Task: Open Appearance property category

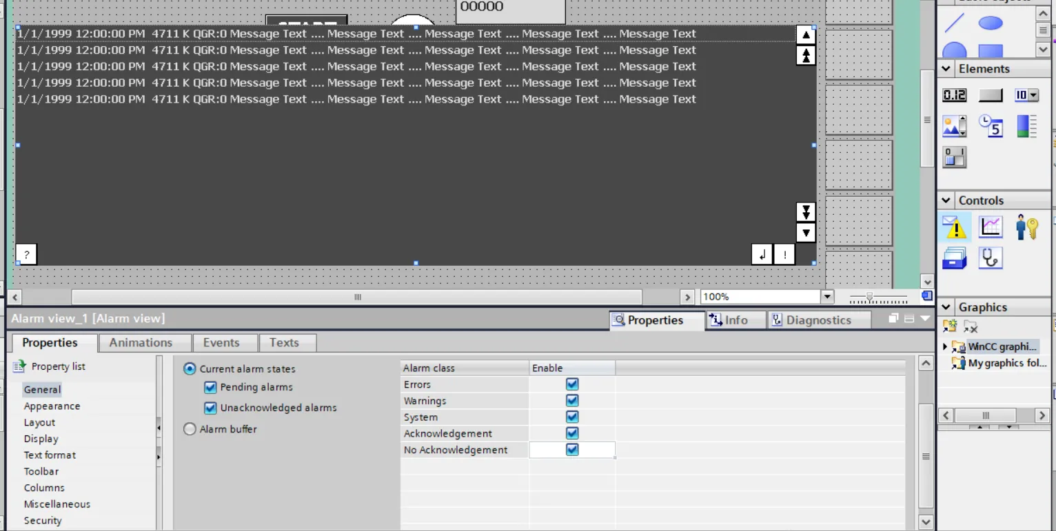Action: pyautogui.click(x=52, y=406)
